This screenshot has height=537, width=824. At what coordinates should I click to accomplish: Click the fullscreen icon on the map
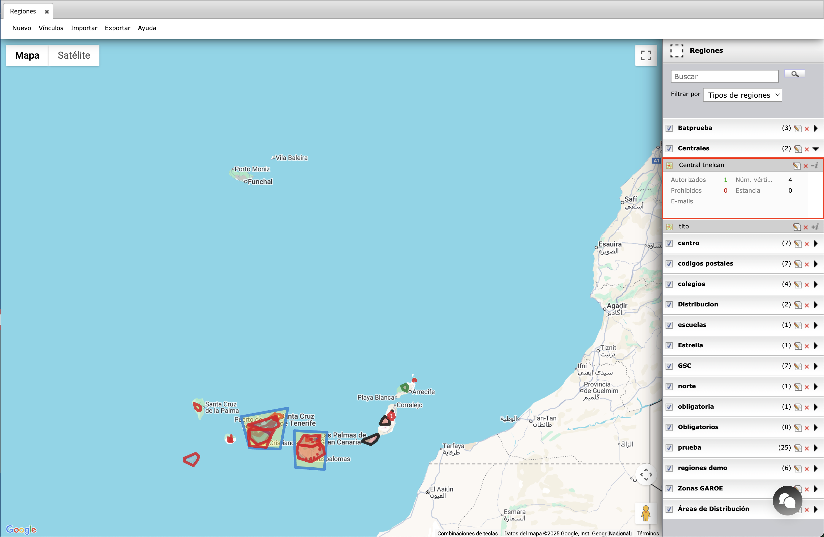646,55
